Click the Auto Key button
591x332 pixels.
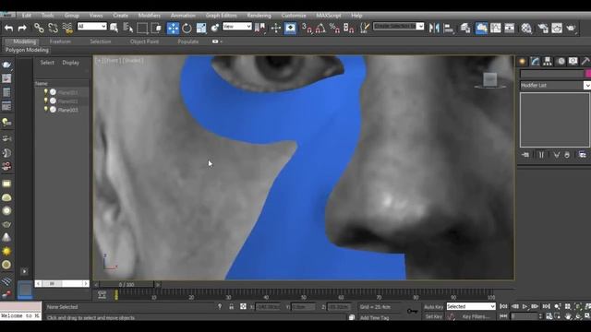[x=434, y=307]
